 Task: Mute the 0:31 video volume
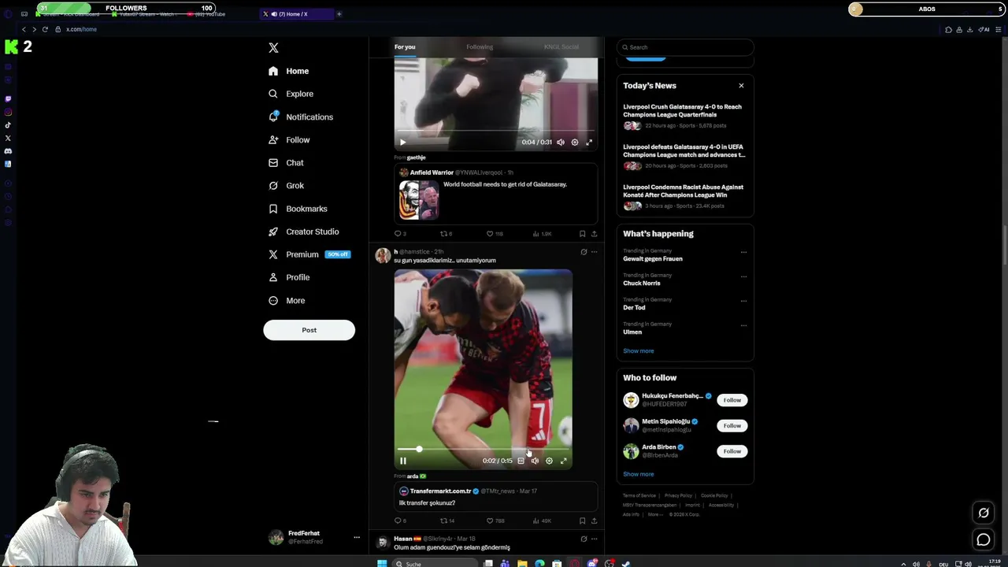[x=561, y=143]
